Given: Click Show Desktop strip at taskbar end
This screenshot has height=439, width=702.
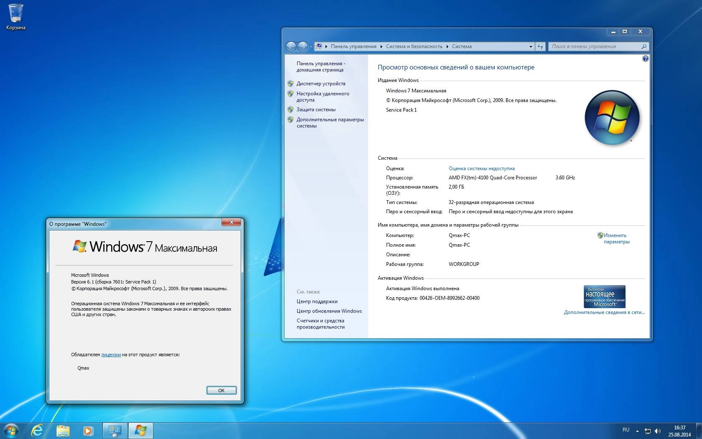Looking at the screenshot, I should point(699,431).
